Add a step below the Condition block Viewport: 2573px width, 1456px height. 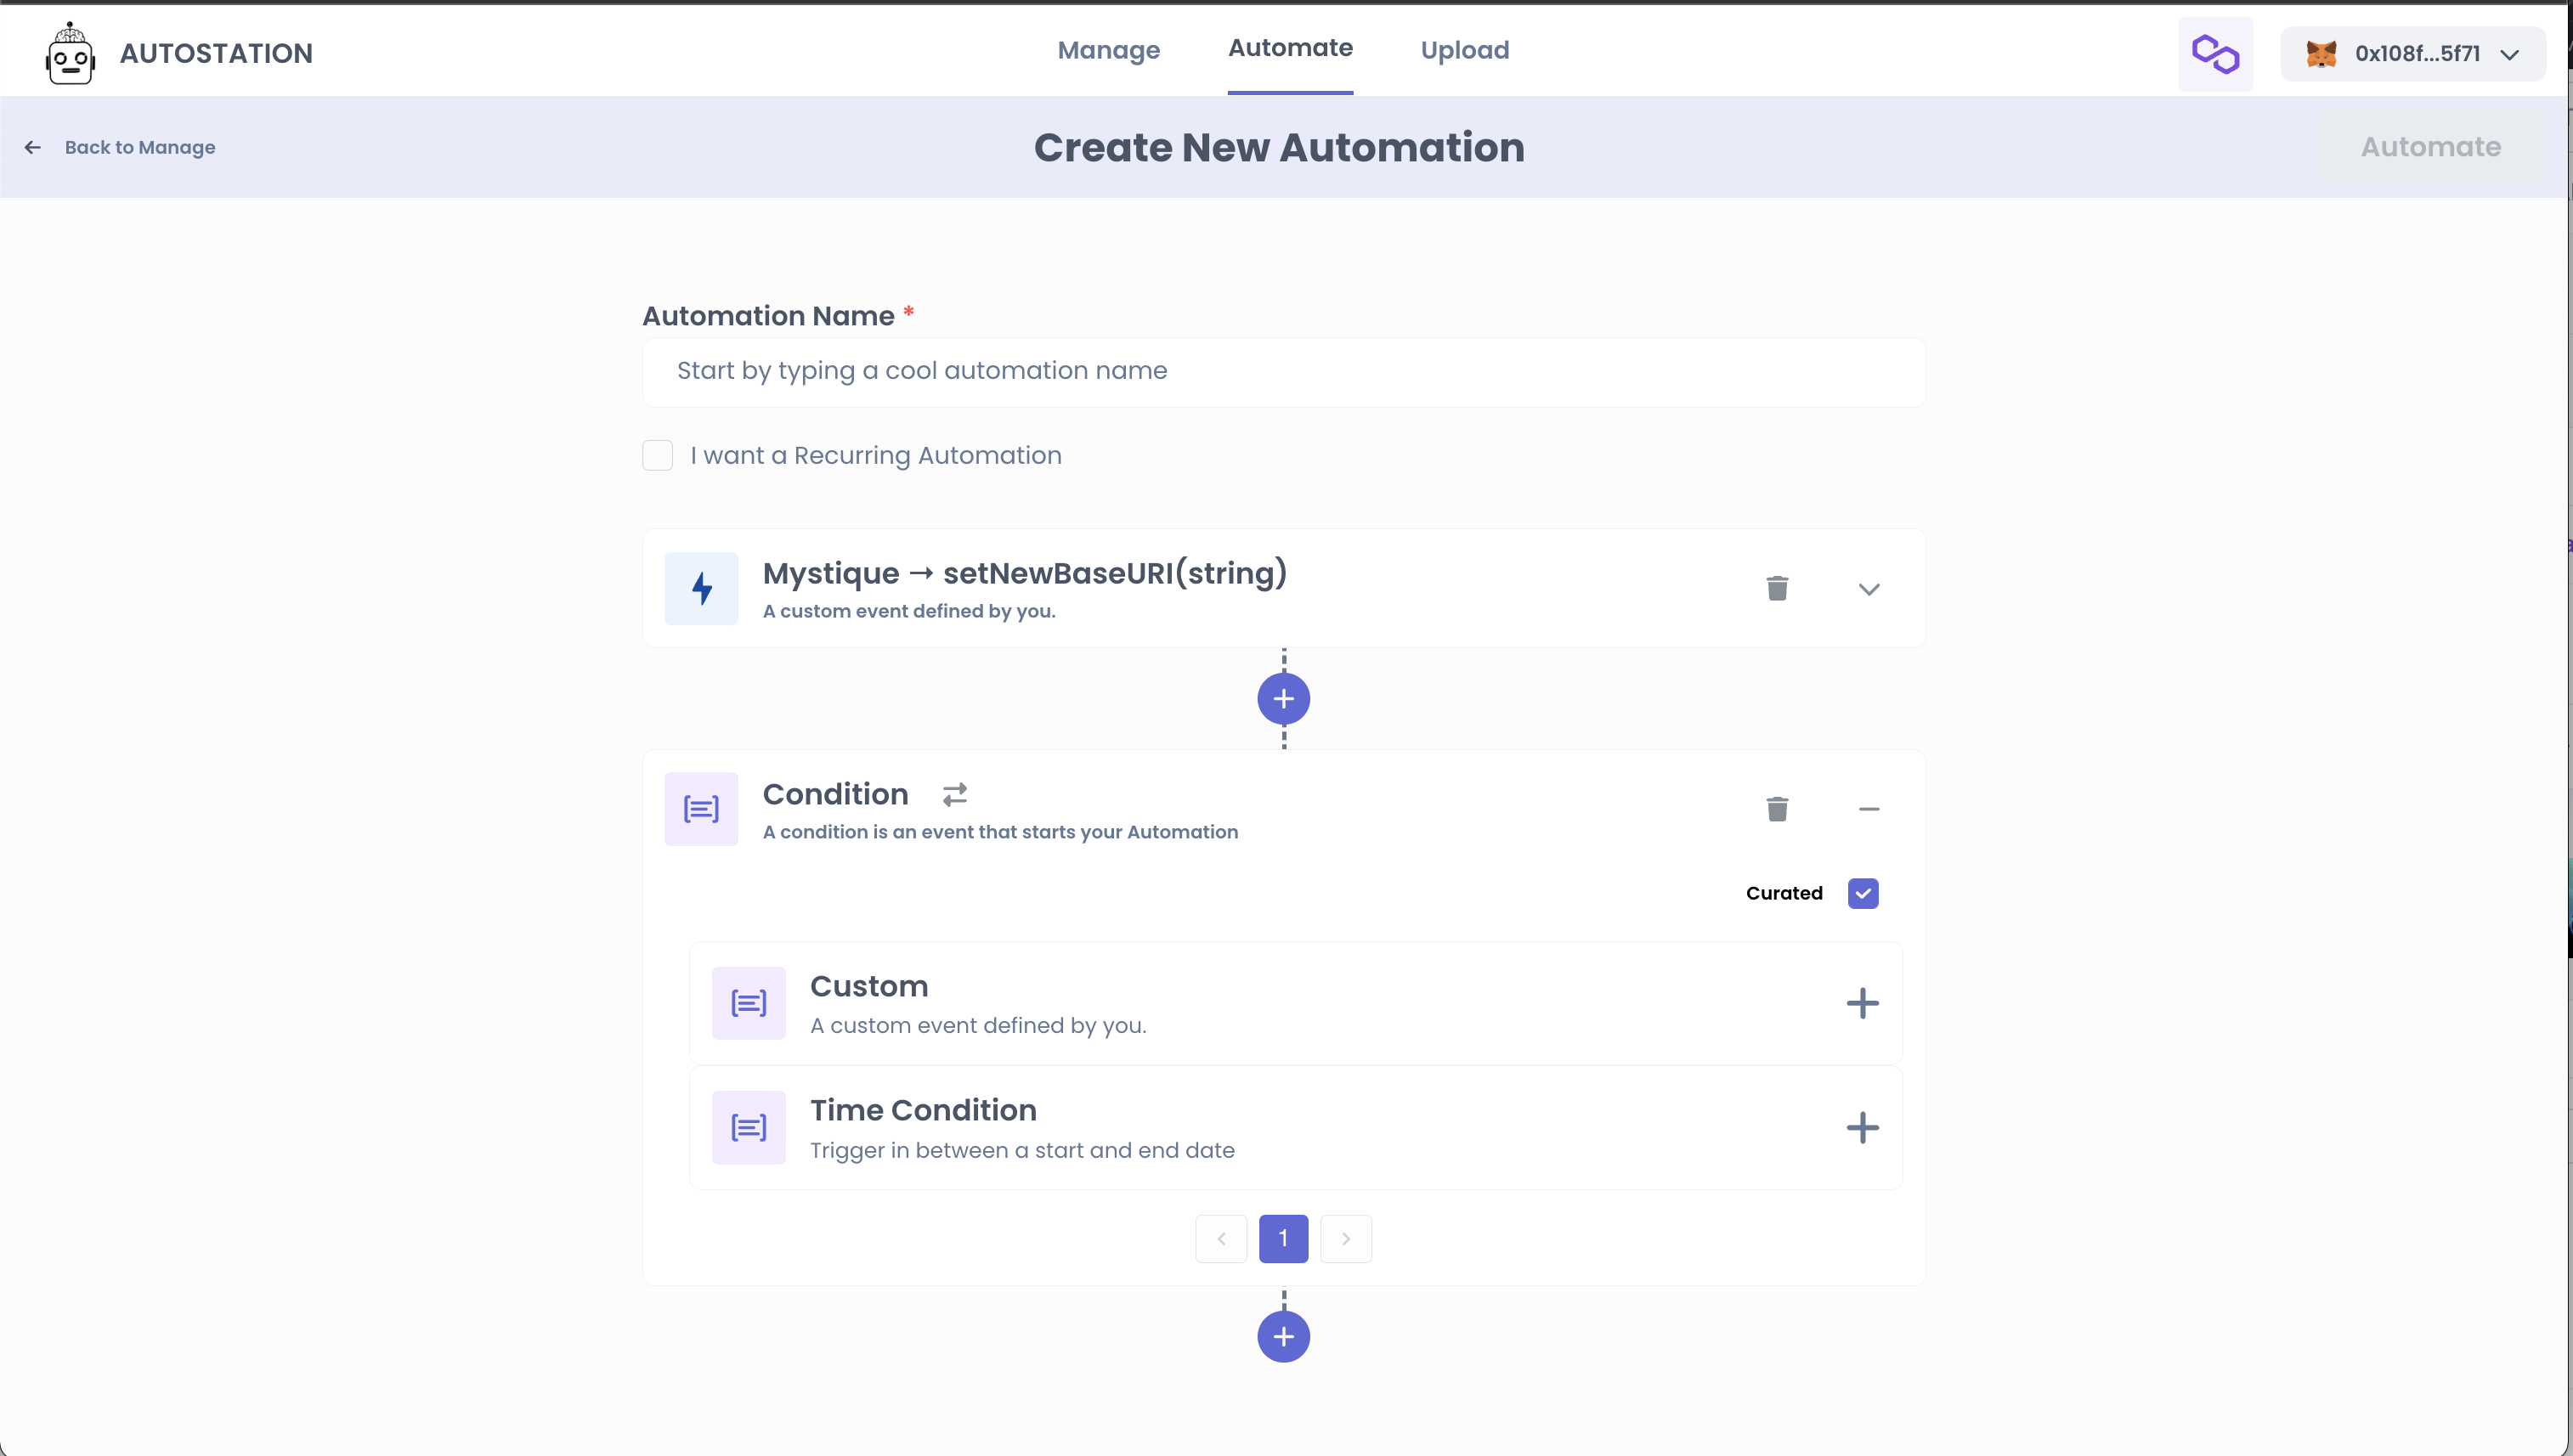tap(1284, 1337)
